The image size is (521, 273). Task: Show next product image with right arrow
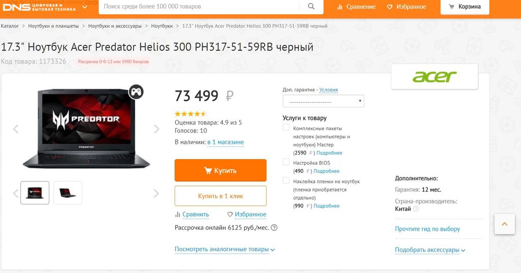[x=157, y=129]
